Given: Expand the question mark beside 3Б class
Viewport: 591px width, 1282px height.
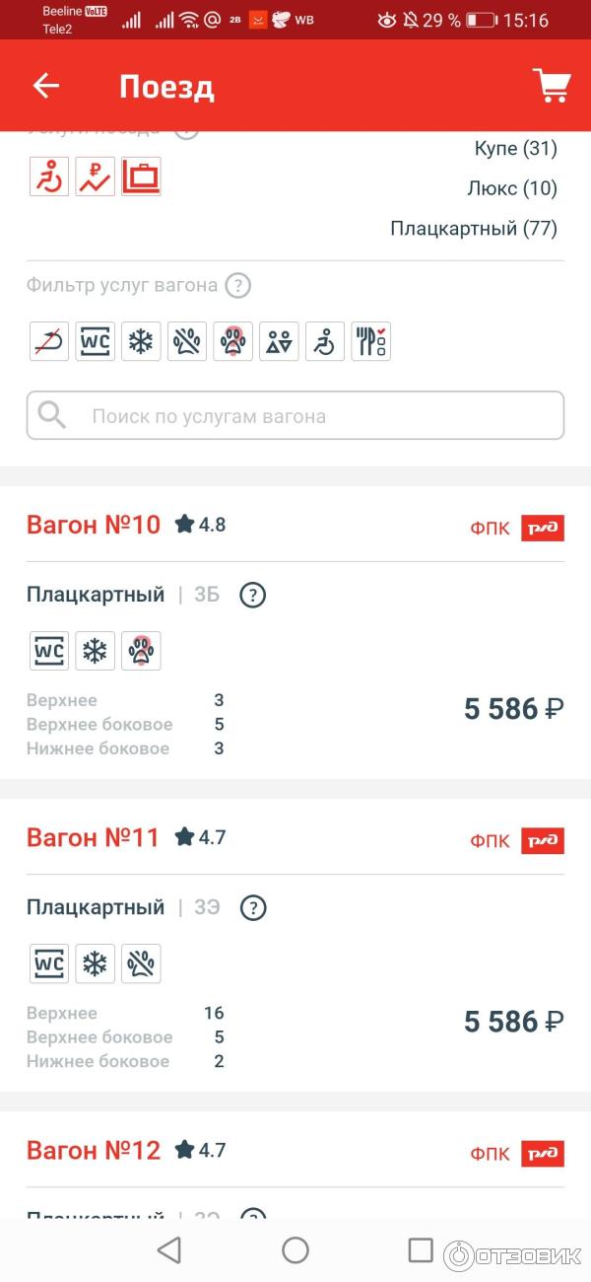Looking at the screenshot, I should click(x=253, y=595).
